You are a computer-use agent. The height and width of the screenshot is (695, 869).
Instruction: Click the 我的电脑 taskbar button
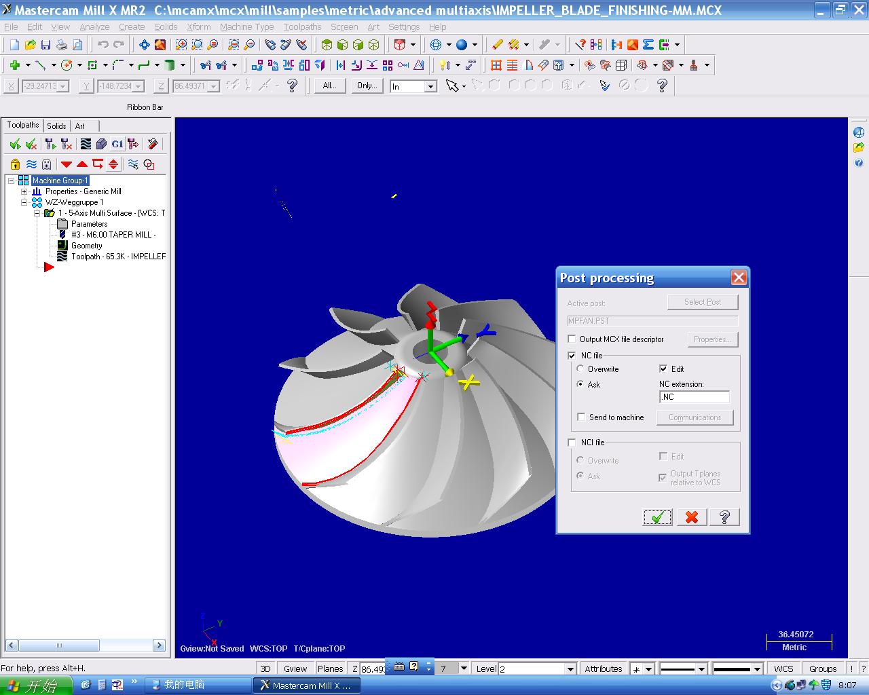pyautogui.click(x=198, y=685)
